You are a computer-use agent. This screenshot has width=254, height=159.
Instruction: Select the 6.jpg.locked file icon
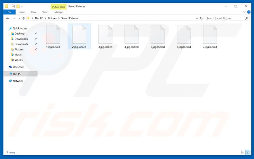[x=184, y=34]
